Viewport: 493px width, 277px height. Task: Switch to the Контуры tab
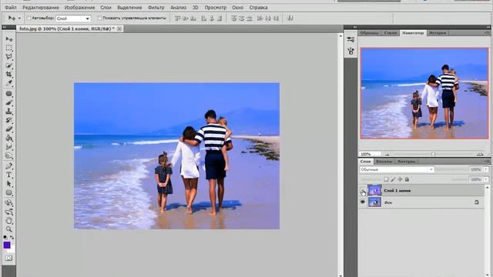(x=406, y=162)
